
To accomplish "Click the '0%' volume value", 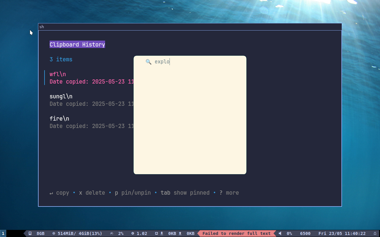I will click(x=289, y=233).
